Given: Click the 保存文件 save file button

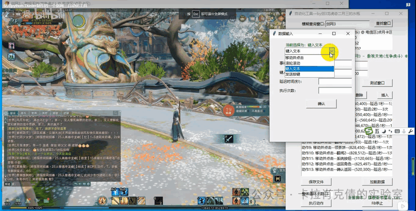Looking at the screenshot, I should [x=316, y=182].
